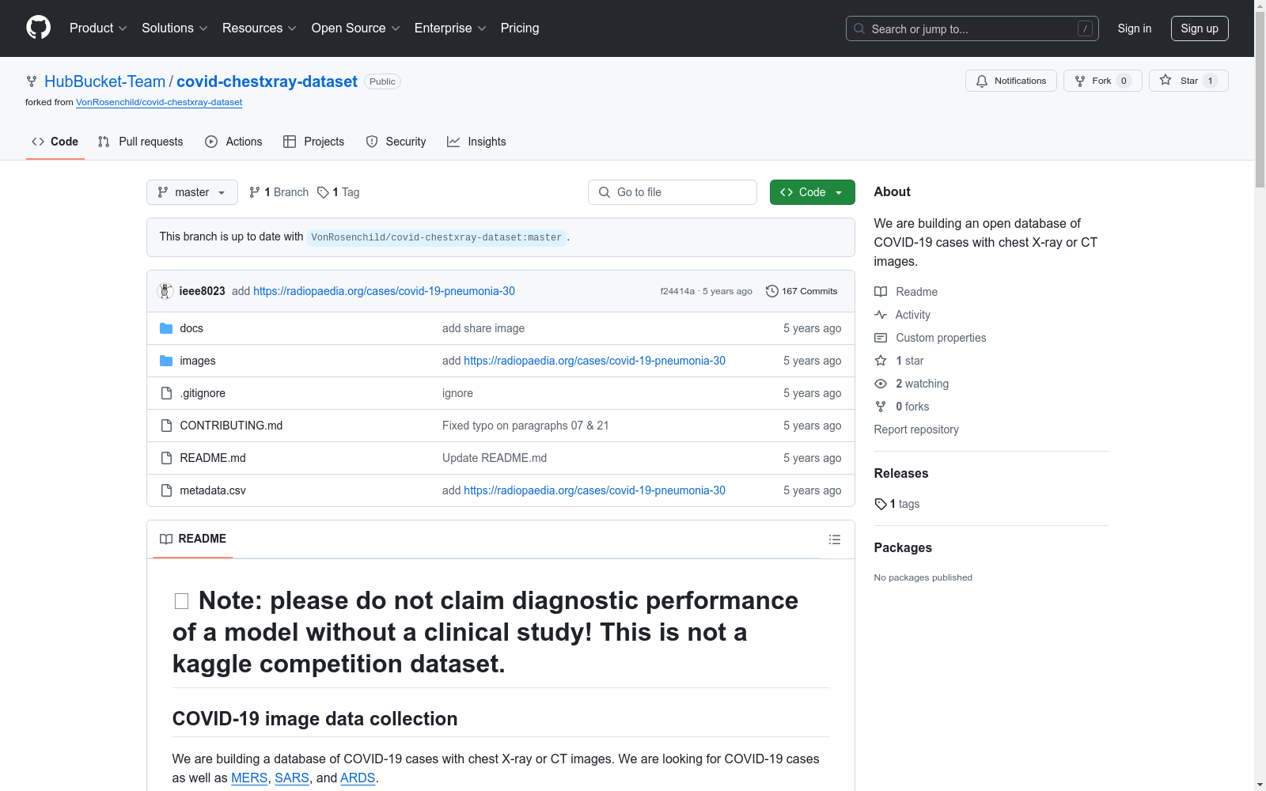Click the 'Search or jump to' field
The width and height of the screenshot is (1266, 791).
tap(972, 28)
